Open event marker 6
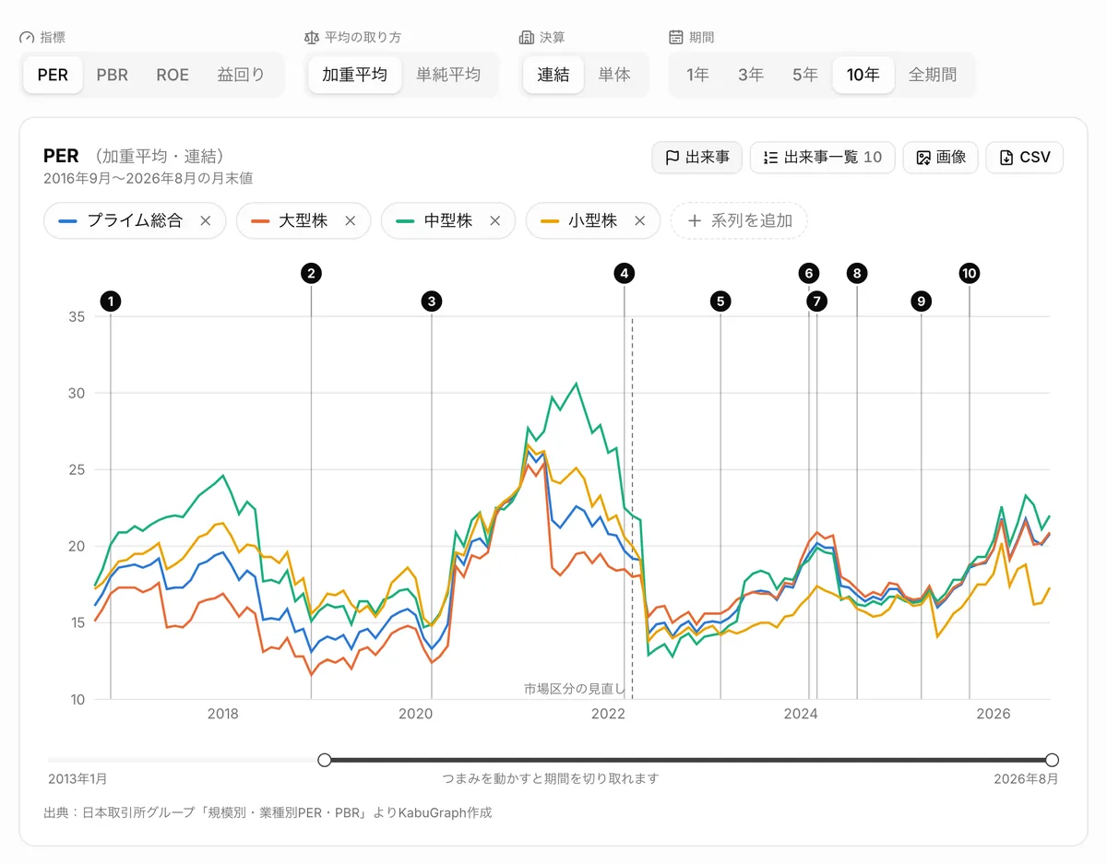 click(x=809, y=273)
